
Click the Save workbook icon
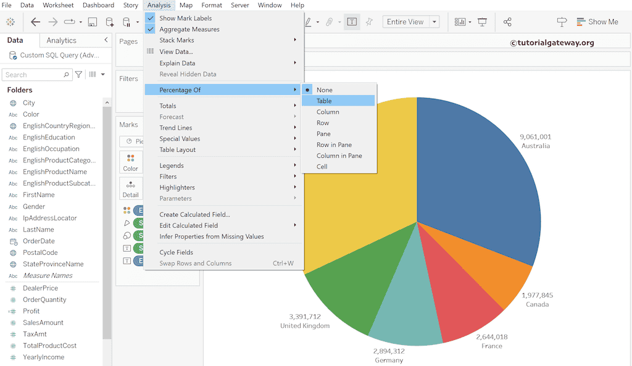[93, 22]
